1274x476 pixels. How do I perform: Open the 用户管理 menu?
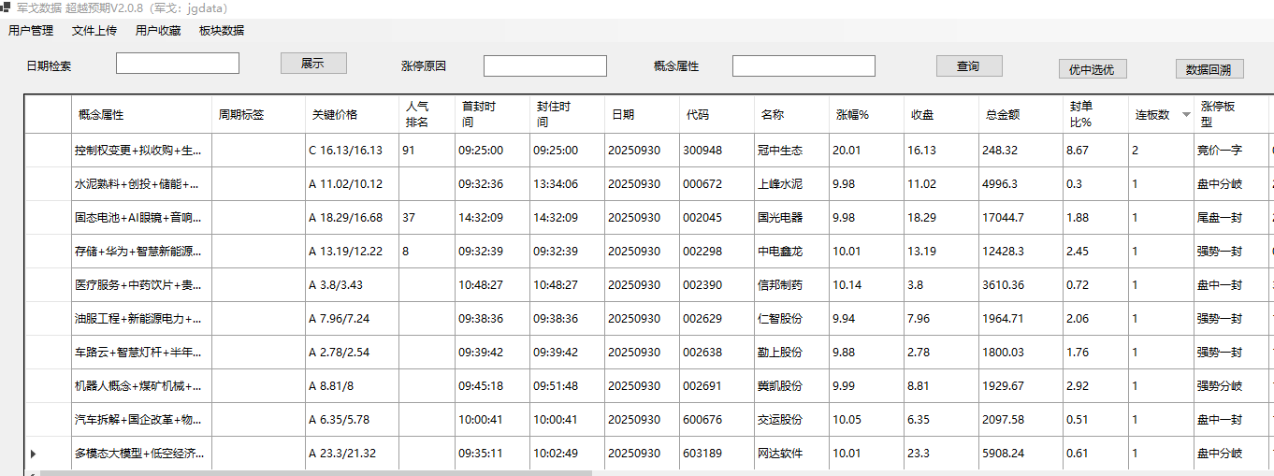(31, 31)
